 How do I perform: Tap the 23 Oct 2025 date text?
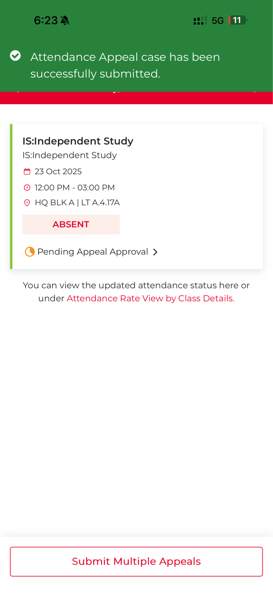(x=58, y=172)
